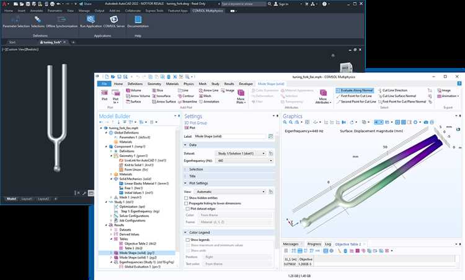Click Offline Synchronization in the AutoCAD ribbon
Screen dimensions: 465x280
pos(61,22)
